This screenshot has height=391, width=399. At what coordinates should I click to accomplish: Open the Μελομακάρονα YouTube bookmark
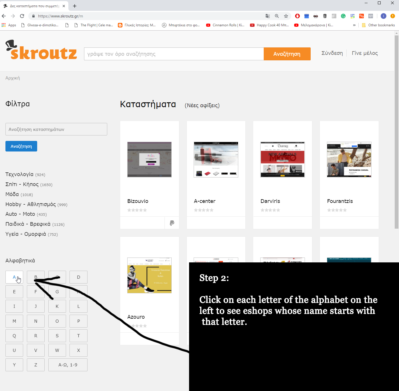click(314, 25)
